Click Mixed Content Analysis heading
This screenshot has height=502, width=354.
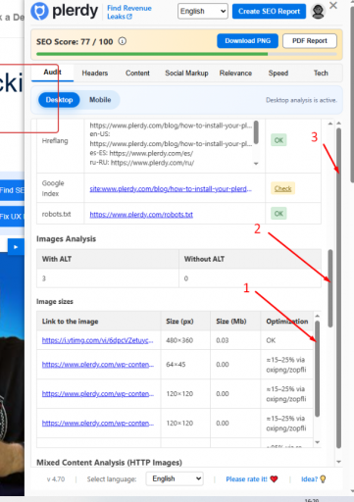tap(109, 463)
